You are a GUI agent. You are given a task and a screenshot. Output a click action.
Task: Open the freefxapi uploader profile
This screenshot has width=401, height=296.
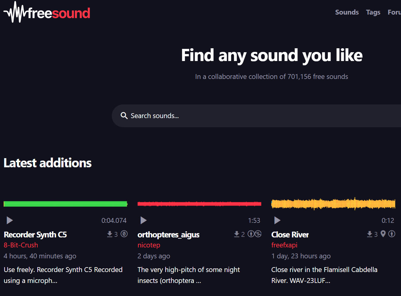(x=284, y=245)
